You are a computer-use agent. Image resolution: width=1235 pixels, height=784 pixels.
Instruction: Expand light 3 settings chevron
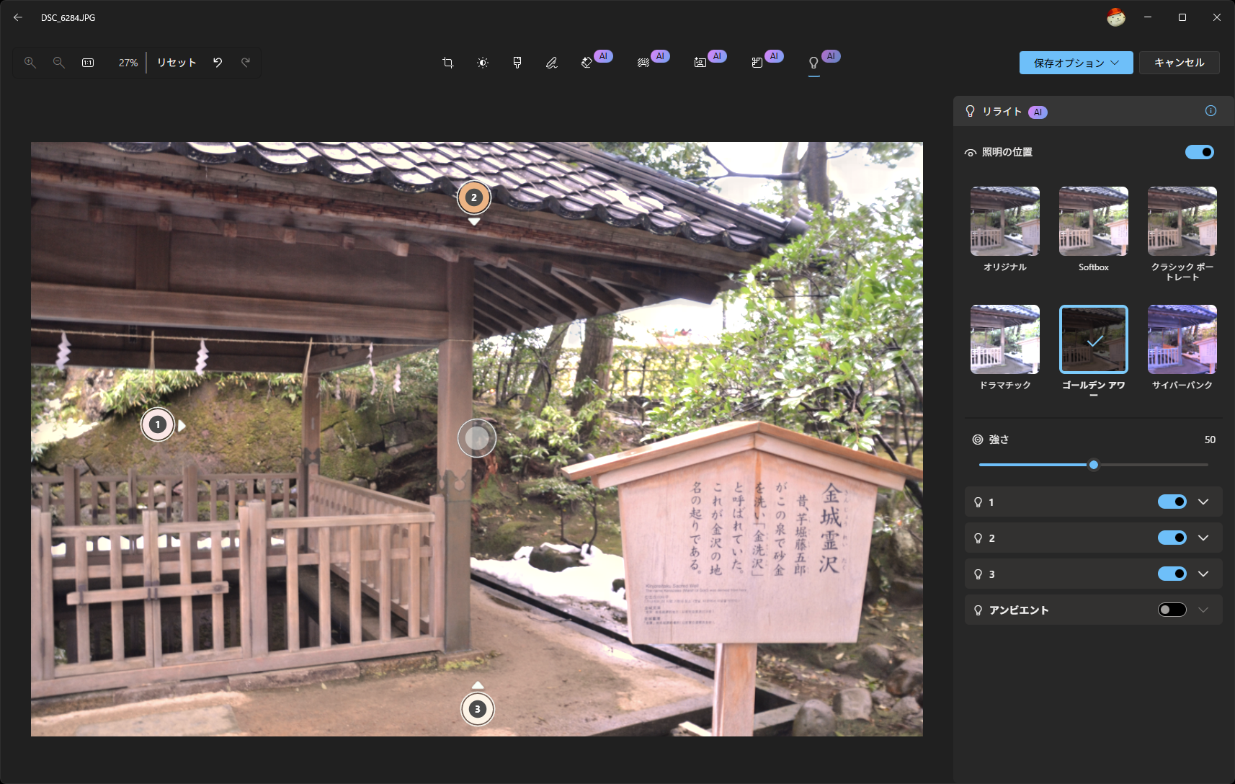pos(1203,574)
